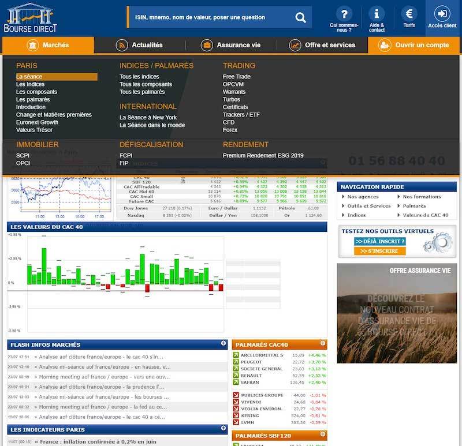
Task: Open the Tarifs euro icon
Action: click(409, 13)
